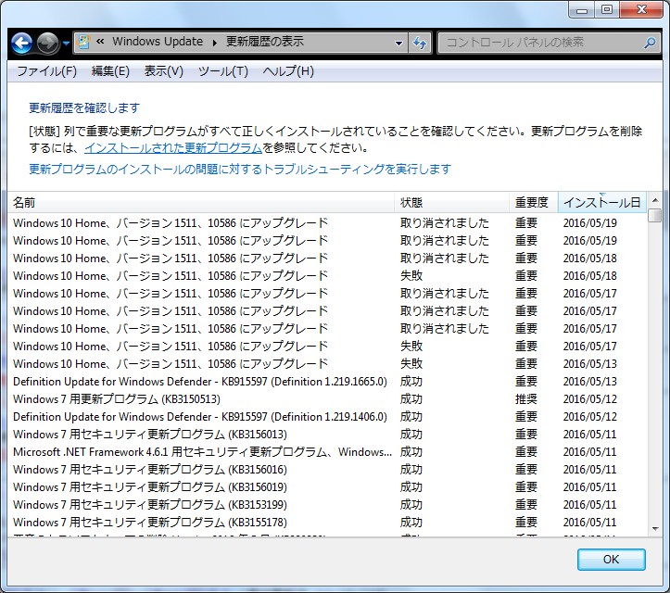Image resolution: width=670 pixels, height=593 pixels.
Task: Select the KB3156013 security update row
Action: point(327,434)
